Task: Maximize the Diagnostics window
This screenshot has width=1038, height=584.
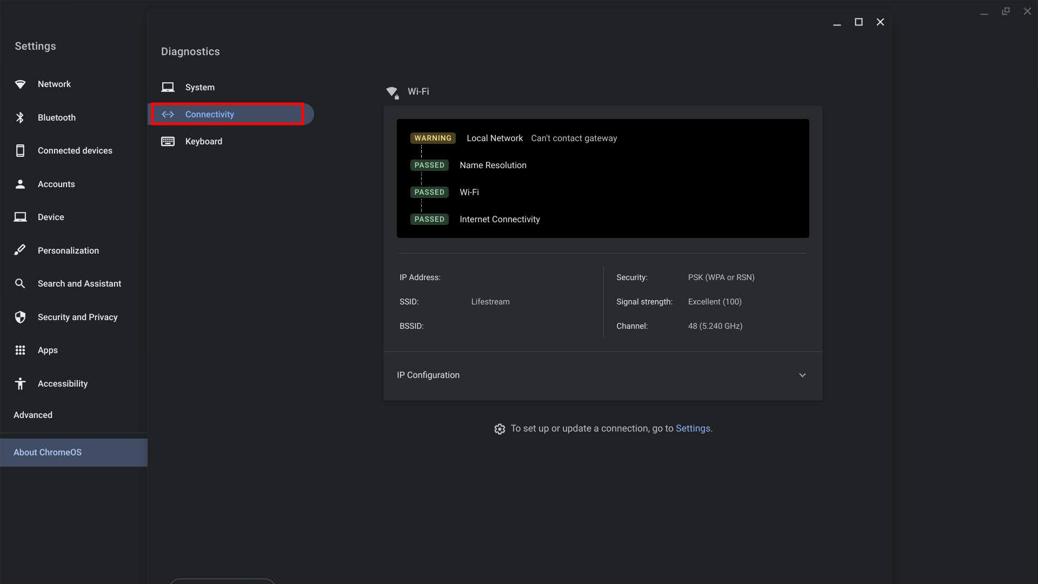Action: [x=858, y=22]
